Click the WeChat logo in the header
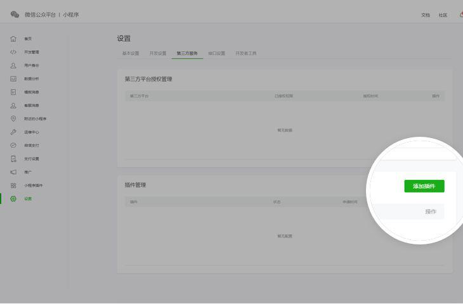 point(15,15)
